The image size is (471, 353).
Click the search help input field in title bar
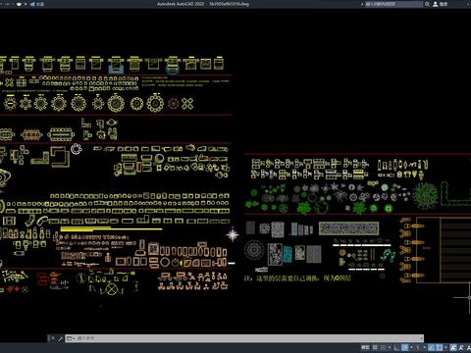[393, 4]
